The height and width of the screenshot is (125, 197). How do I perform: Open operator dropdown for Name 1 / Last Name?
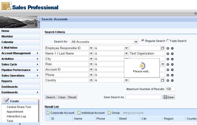point(126,53)
